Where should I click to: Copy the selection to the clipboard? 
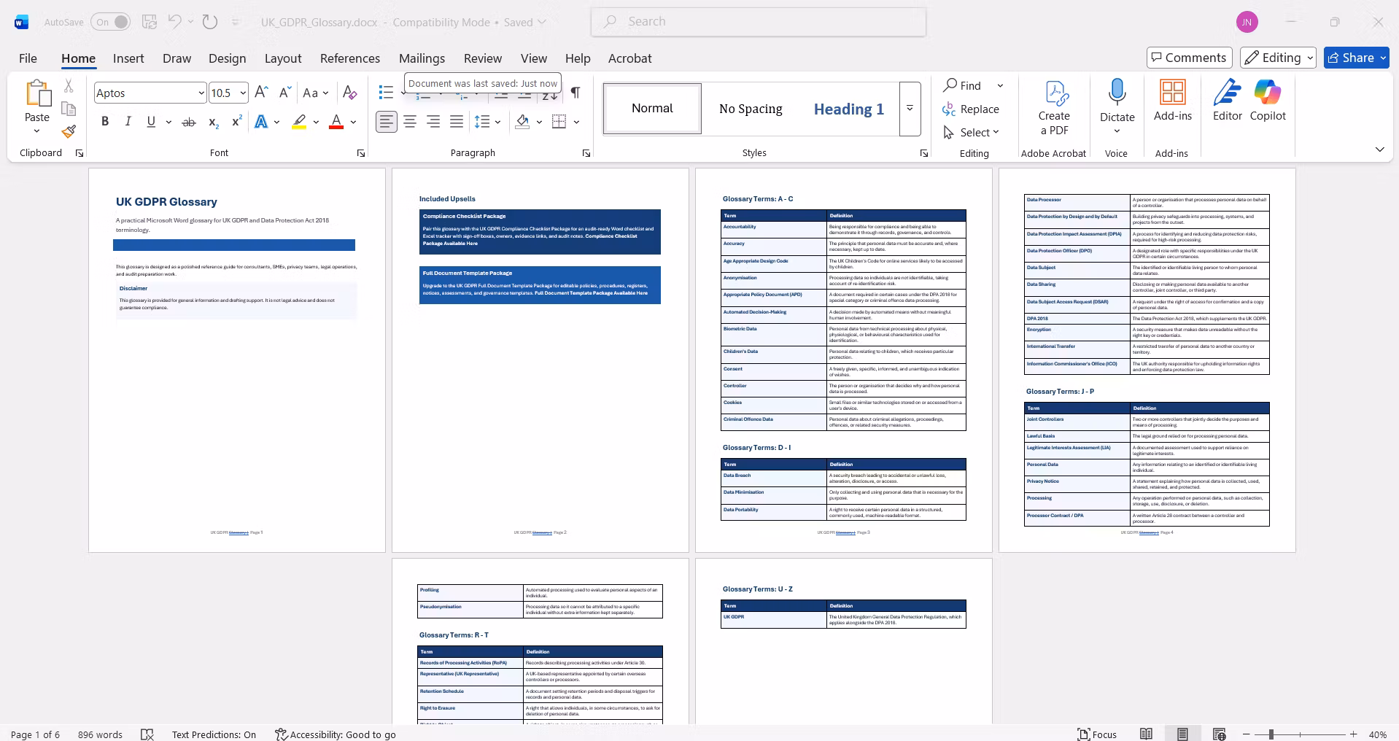(x=69, y=109)
